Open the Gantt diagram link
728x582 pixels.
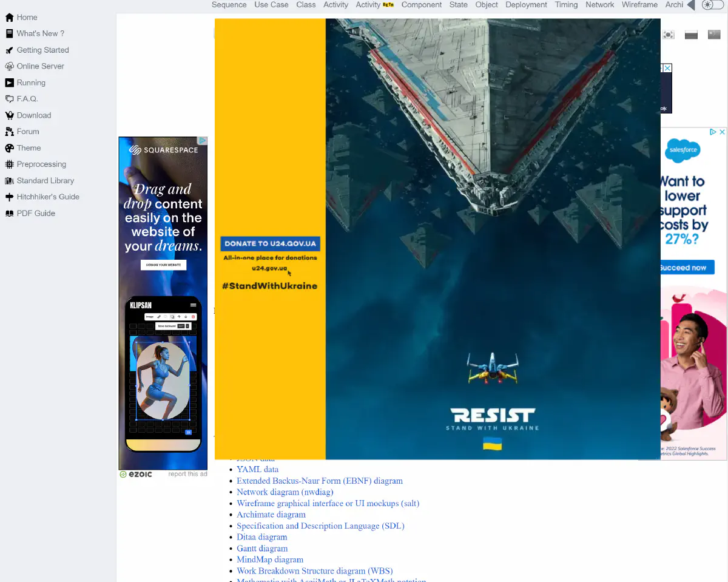point(262,549)
